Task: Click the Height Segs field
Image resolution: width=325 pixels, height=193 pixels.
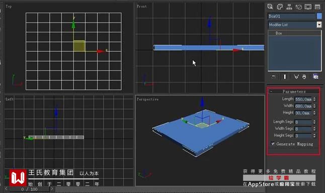Action: [303, 136]
